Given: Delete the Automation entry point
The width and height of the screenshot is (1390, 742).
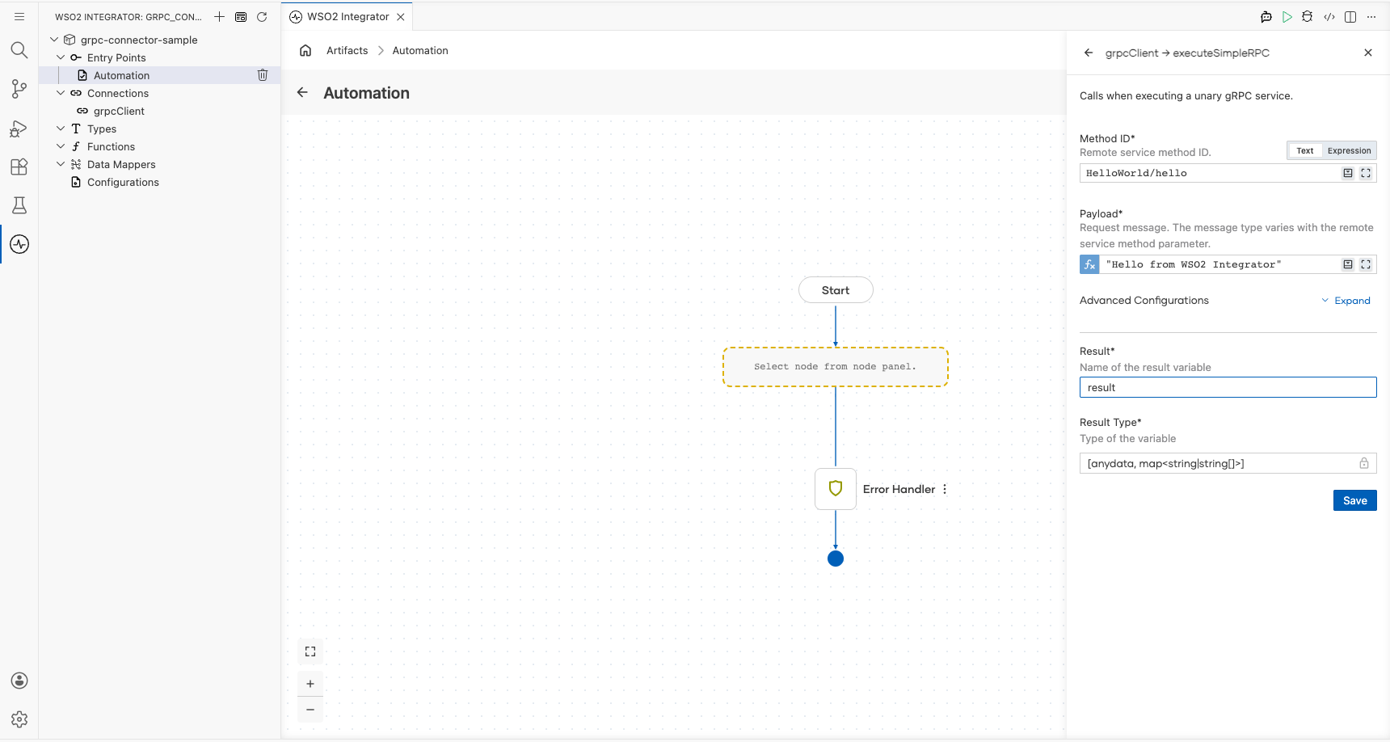Looking at the screenshot, I should pos(263,75).
